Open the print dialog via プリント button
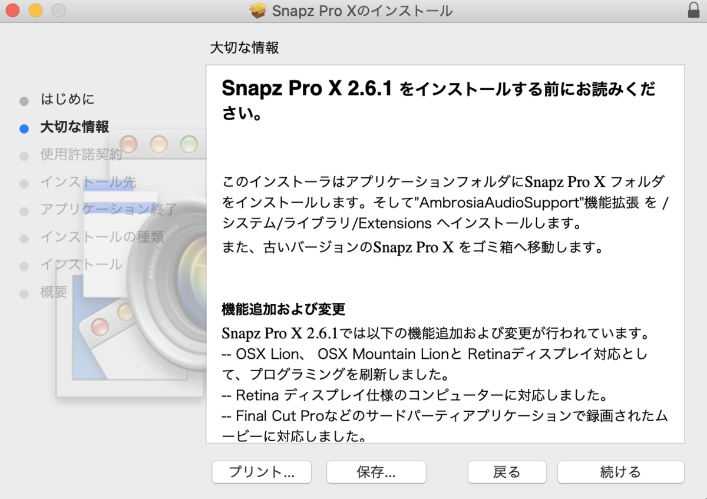707x499 pixels. 261,472
